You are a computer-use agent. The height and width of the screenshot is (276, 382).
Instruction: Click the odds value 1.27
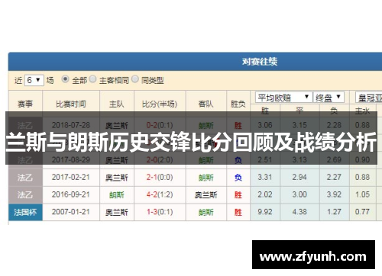pyautogui.click(x=334, y=212)
